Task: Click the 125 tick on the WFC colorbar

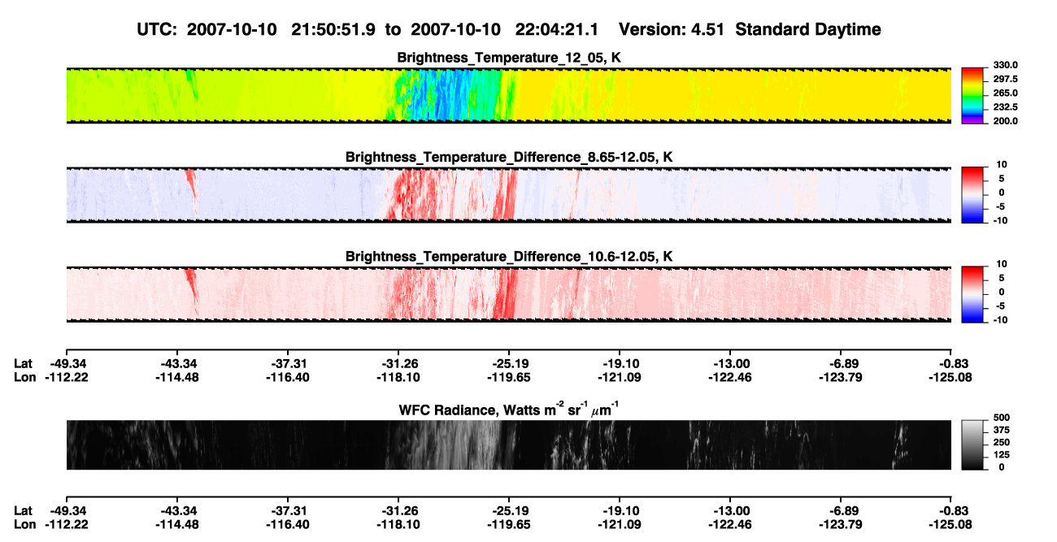Action: tap(1000, 454)
